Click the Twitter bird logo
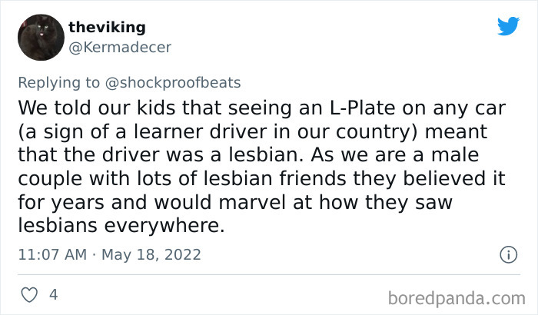 [x=508, y=27]
